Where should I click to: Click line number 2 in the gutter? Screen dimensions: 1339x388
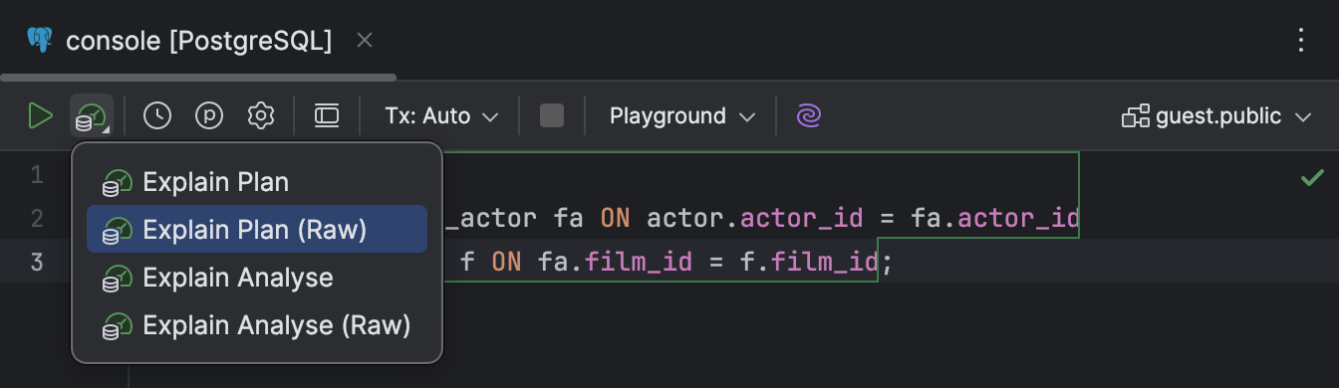coord(37,218)
